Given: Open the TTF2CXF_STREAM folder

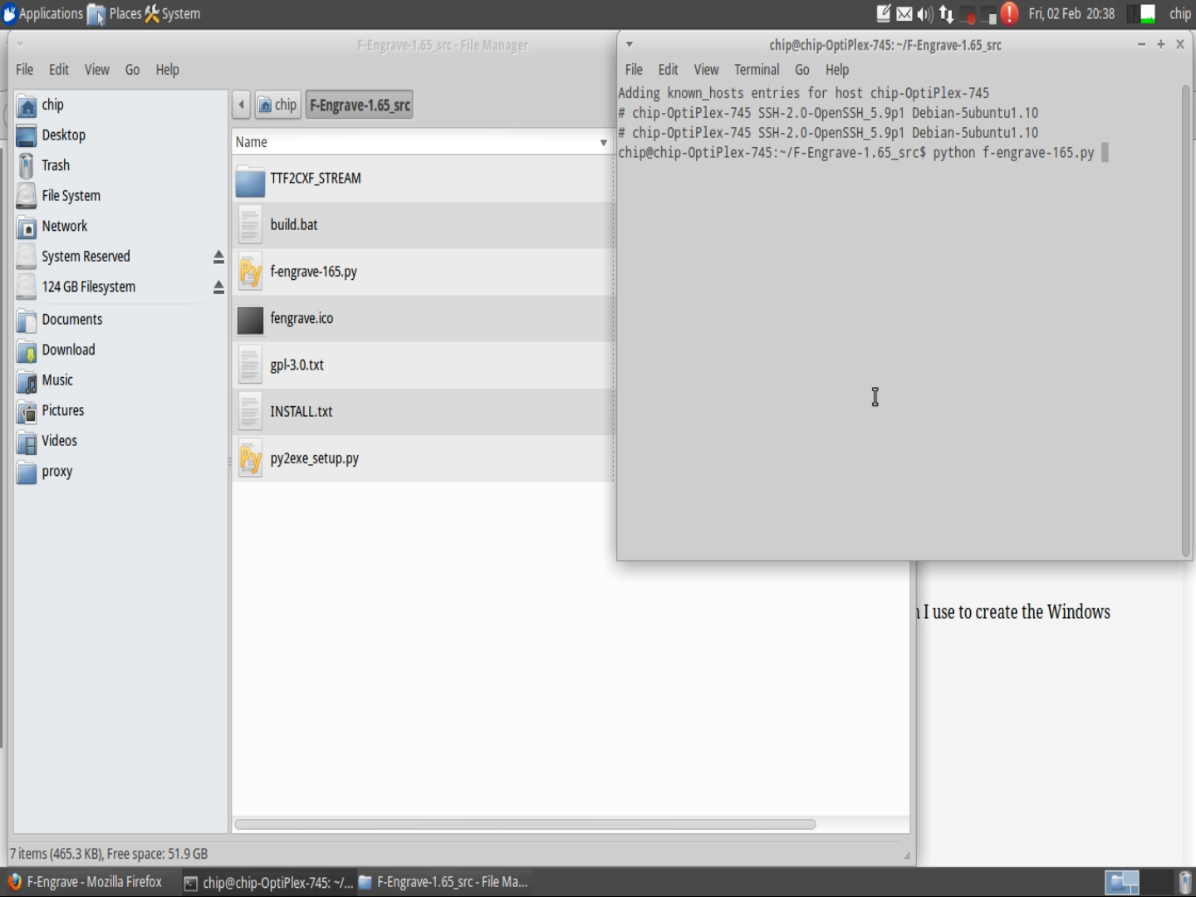Looking at the screenshot, I should 316,179.
